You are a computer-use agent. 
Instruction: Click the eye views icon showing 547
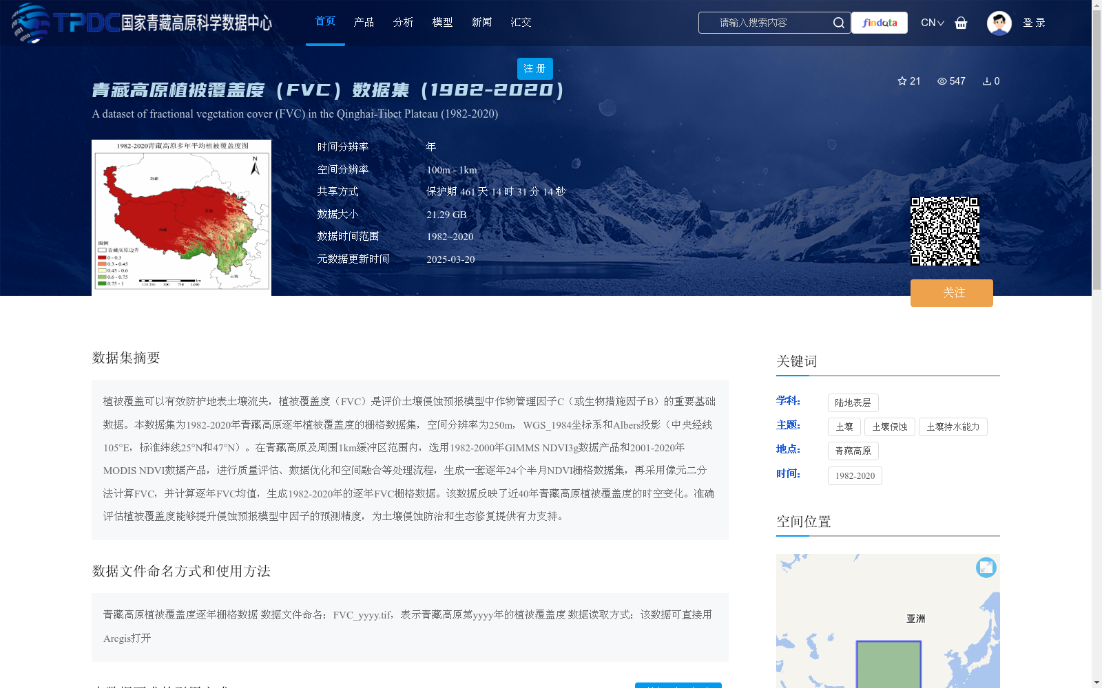point(942,81)
